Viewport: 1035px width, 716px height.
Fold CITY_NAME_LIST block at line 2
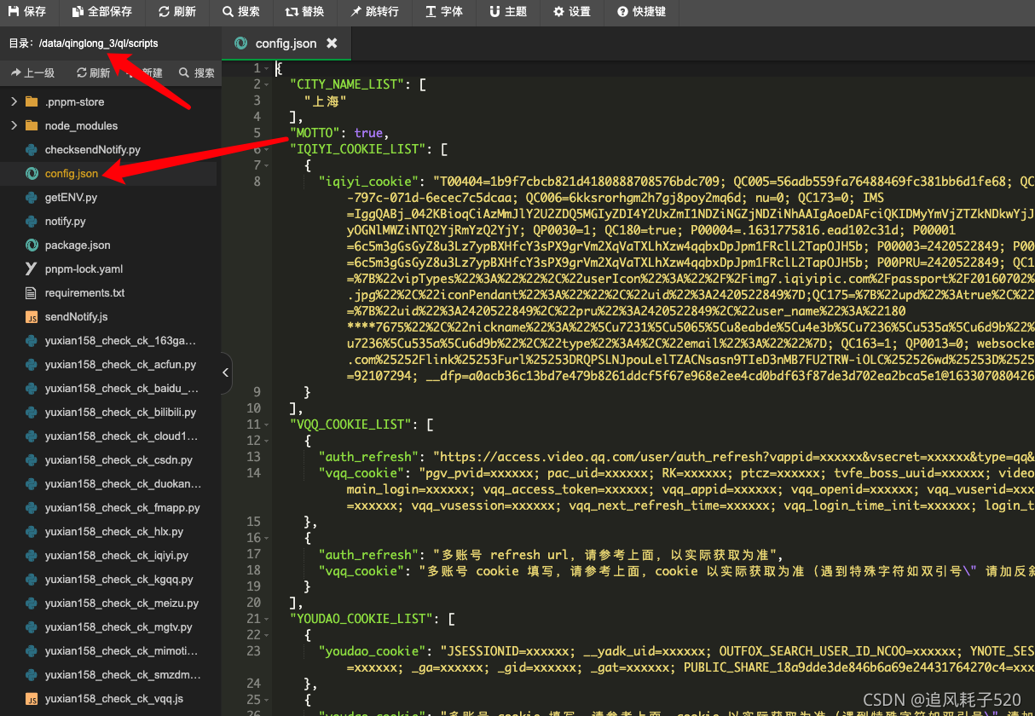269,84
